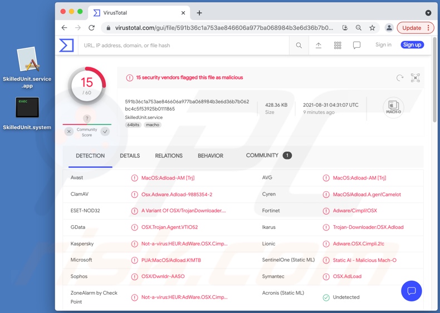Screen dimensions: 440x313
Task: Click the 15 security vendors flagged message
Action: click(x=190, y=78)
